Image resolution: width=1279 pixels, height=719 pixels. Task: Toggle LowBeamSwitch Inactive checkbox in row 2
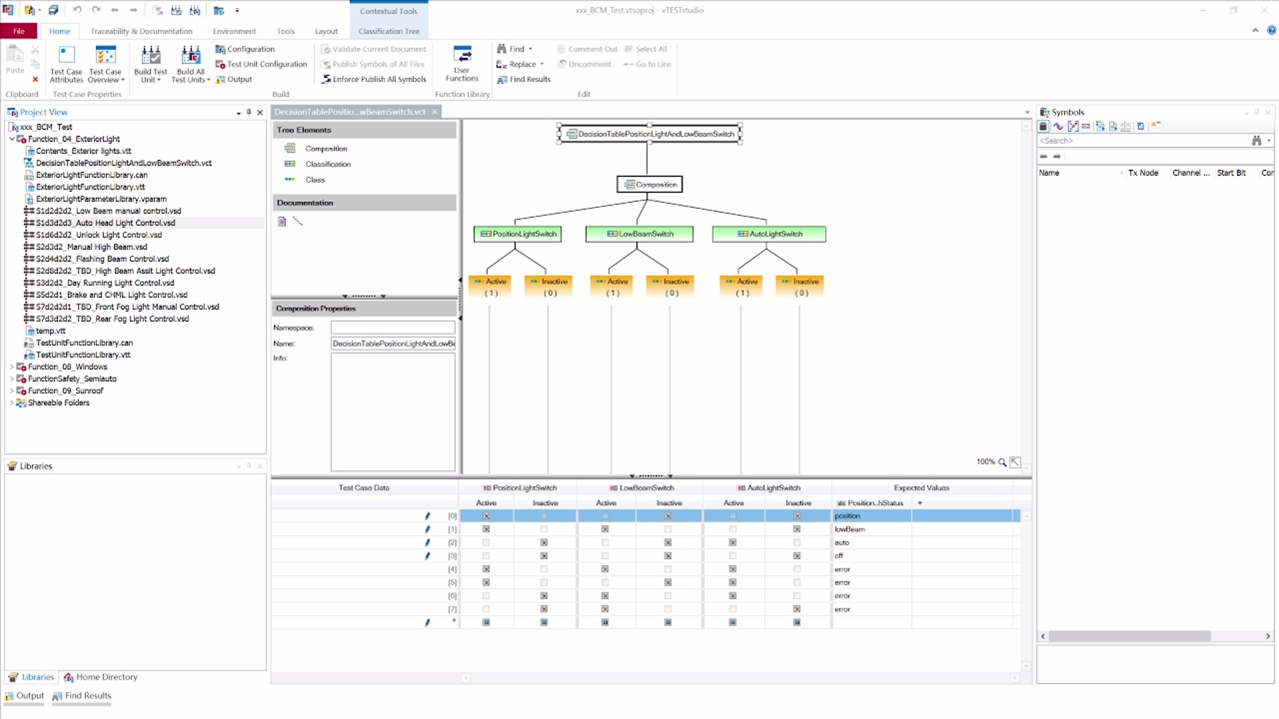(668, 543)
